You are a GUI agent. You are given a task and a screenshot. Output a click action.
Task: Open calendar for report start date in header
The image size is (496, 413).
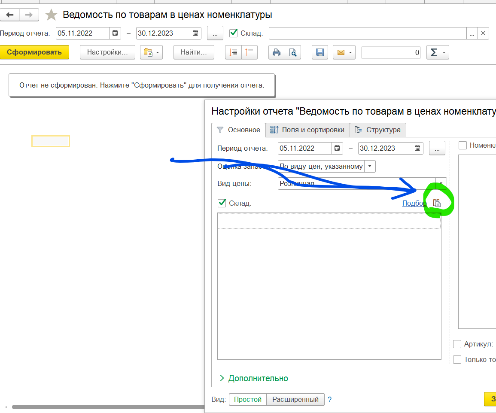pos(115,33)
